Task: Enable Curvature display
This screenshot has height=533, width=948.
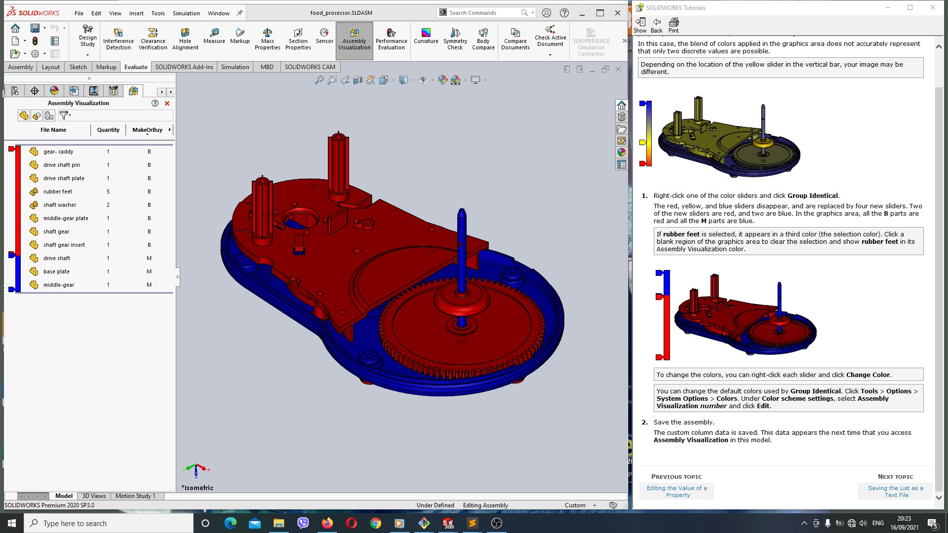Action: click(x=426, y=37)
